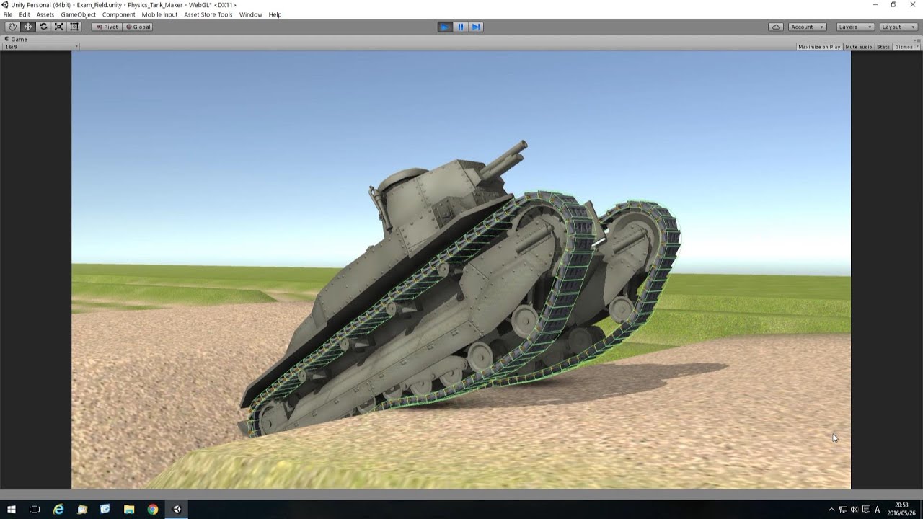Open Unity Cloud services via the cloud icon

click(x=775, y=27)
